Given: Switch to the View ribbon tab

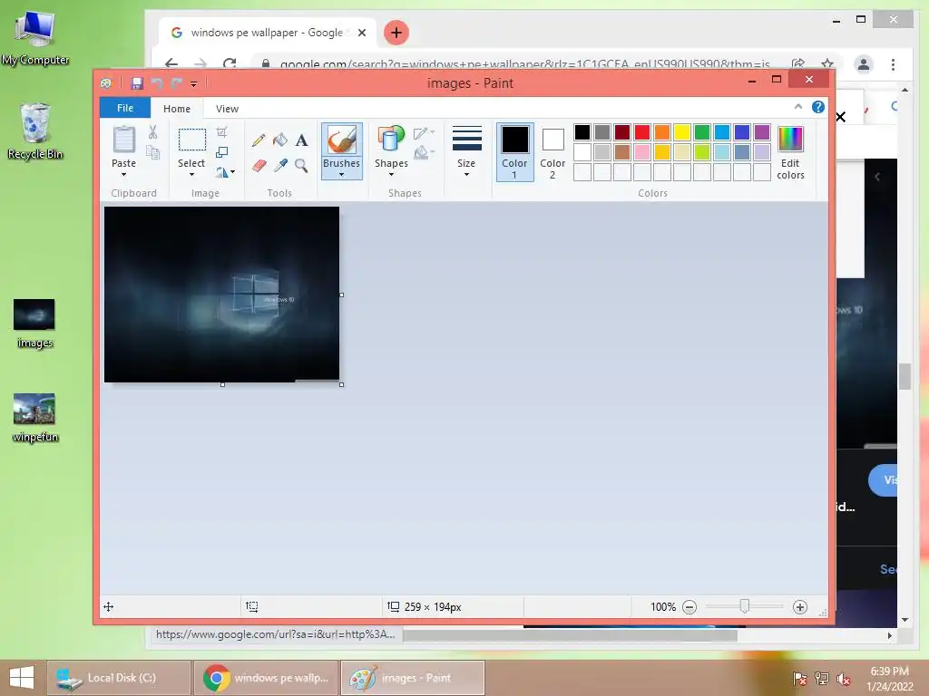Looking at the screenshot, I should [227, 109].
